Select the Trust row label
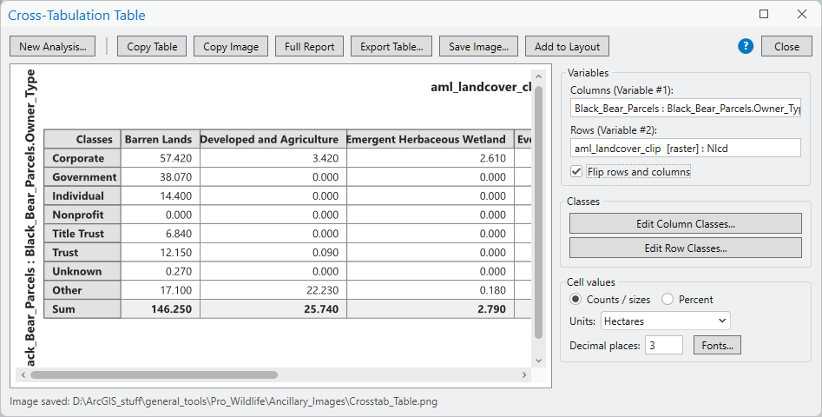Viewport: 822px width, 417px height. tap(82, 253)
